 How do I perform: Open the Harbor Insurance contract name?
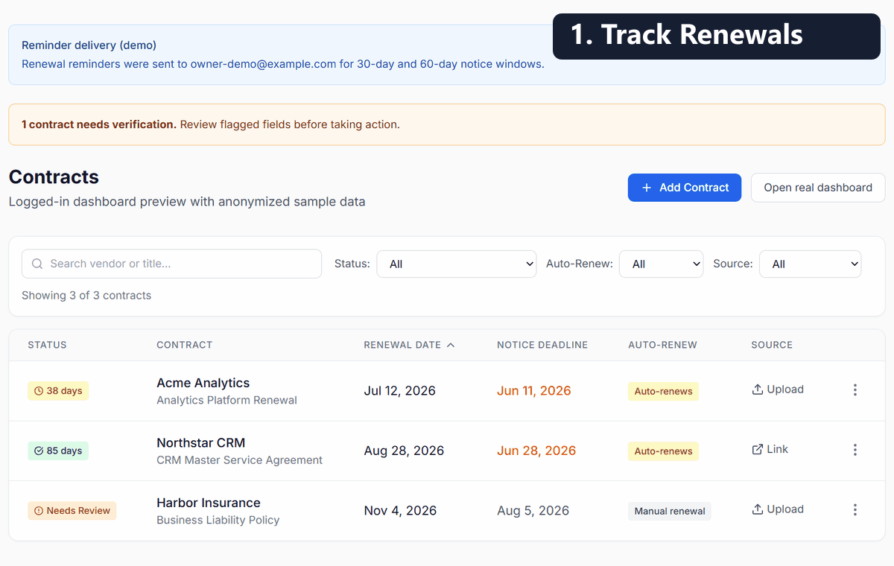pyautogui.click(x=209, y=503)
